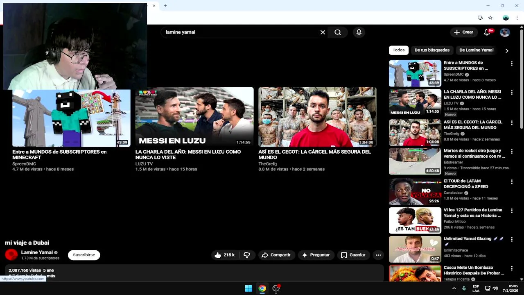
Task: Open the TheGrefg channel under the end-screen video
Action: (x=267, y=164)
